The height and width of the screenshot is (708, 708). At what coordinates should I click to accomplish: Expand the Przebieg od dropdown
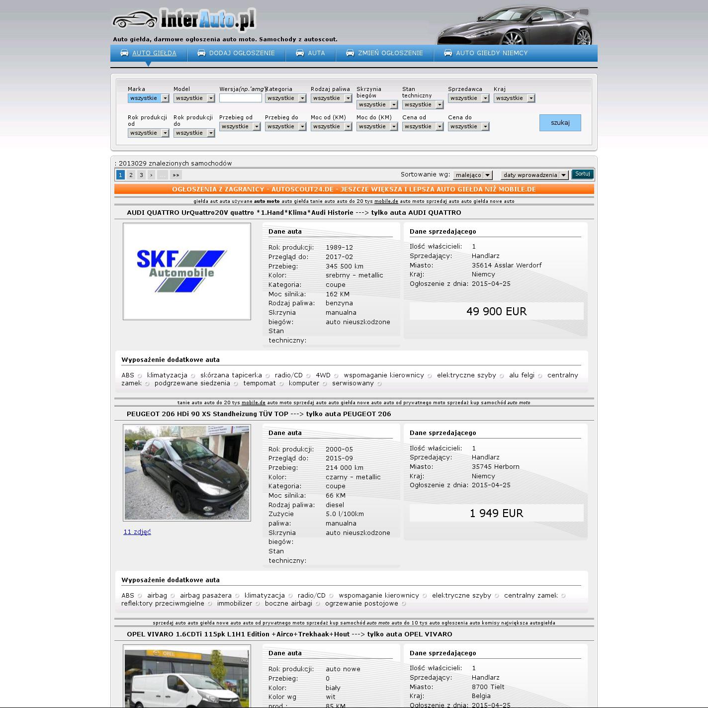pyautogui.click(x=240, y=127)
